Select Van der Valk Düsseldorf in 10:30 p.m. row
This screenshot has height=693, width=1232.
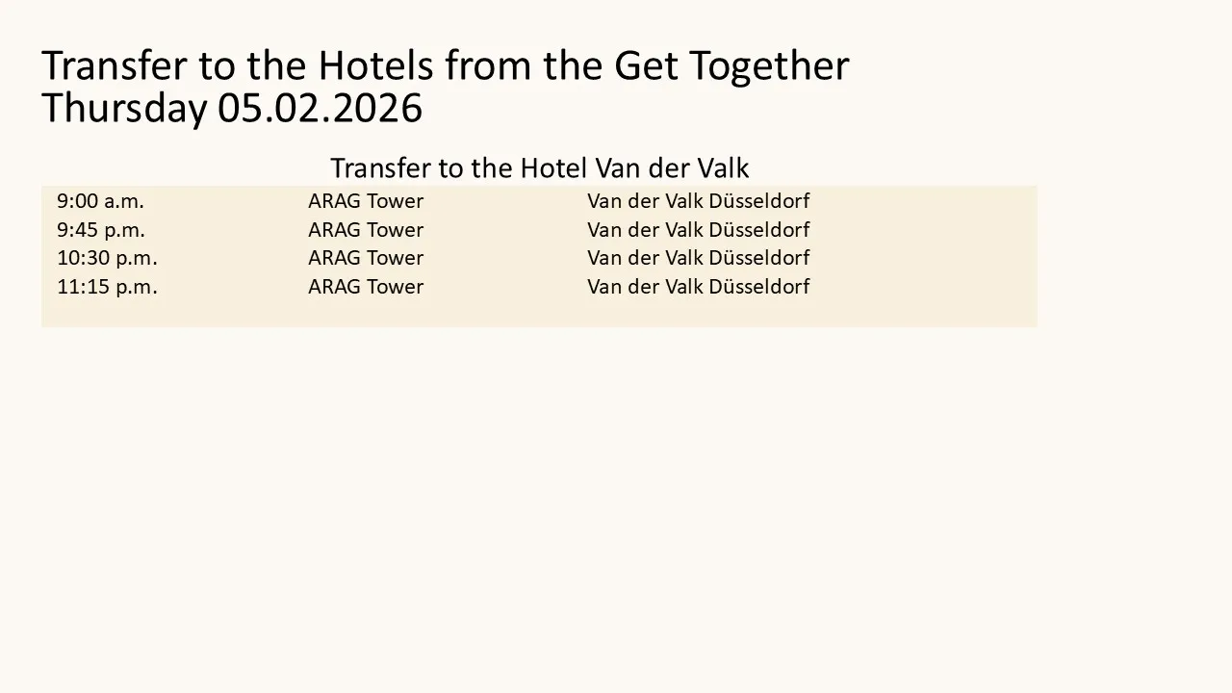click(698, 258)
